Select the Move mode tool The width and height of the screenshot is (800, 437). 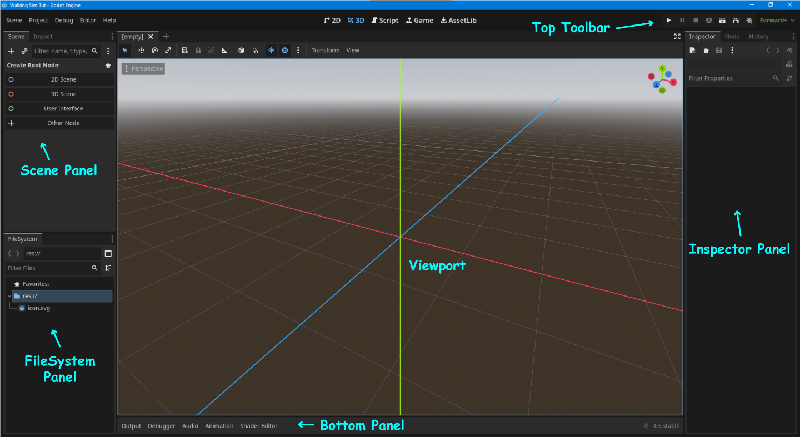(141, 51)
